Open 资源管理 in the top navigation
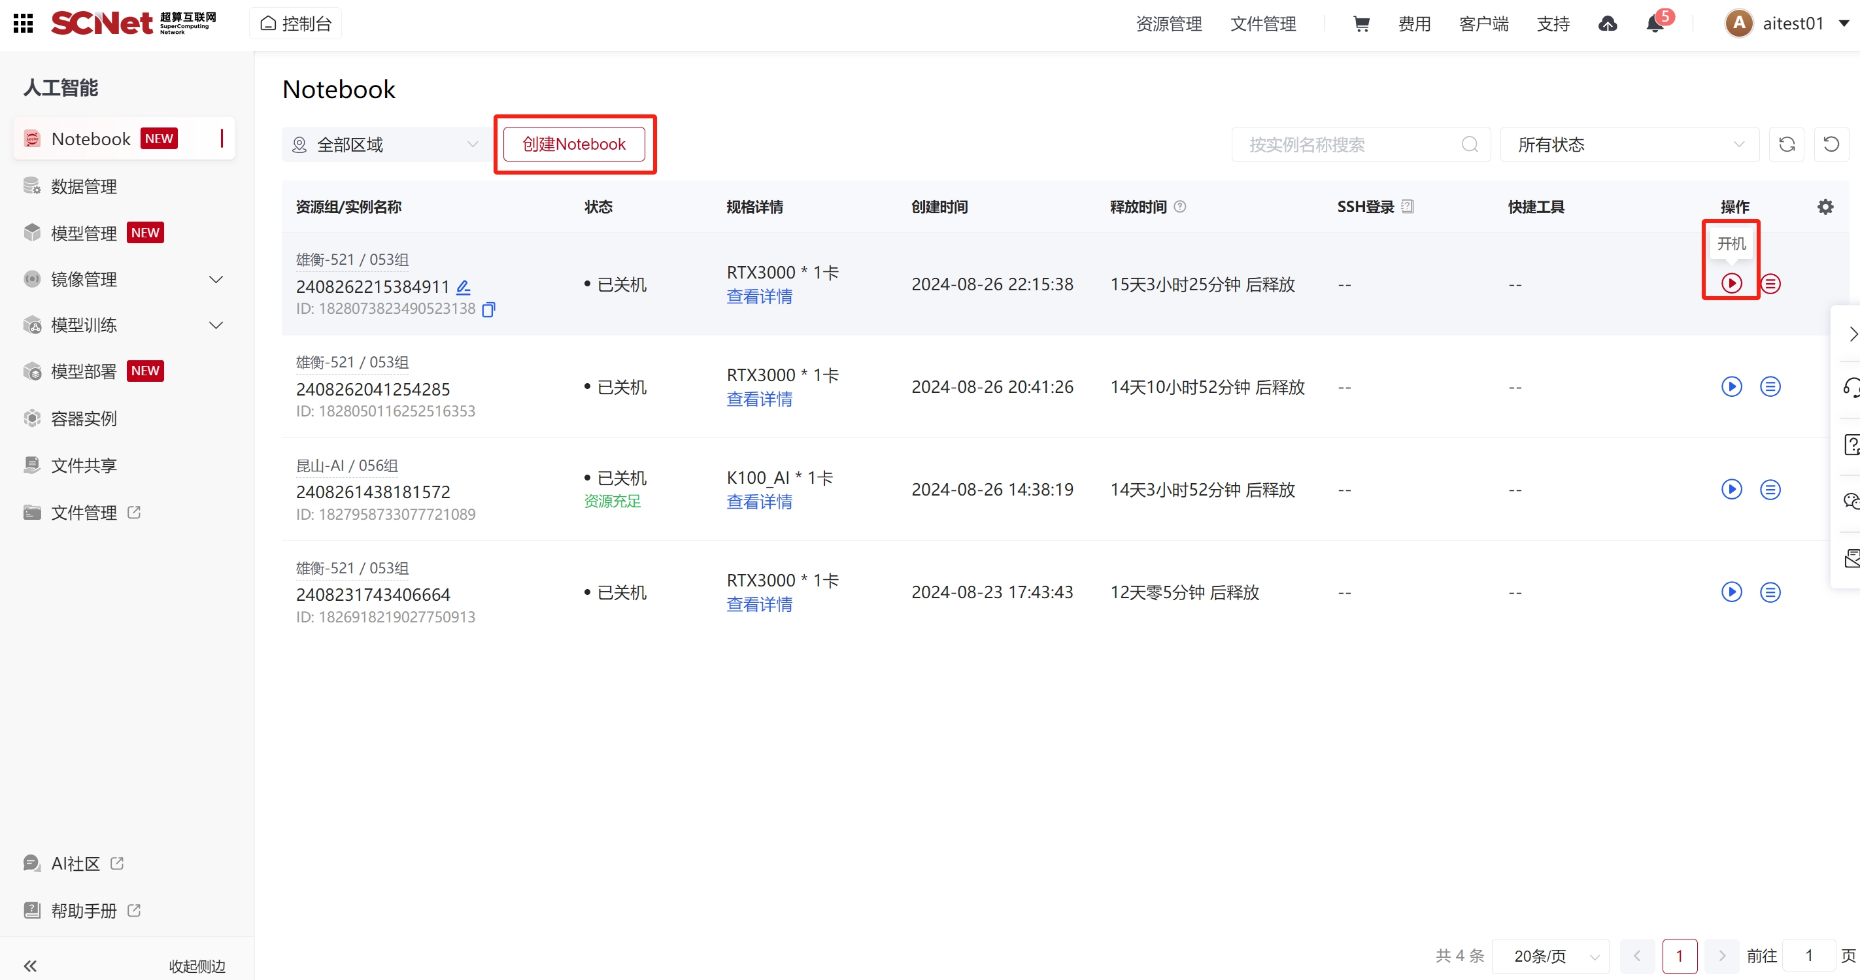 (1168, 24)
